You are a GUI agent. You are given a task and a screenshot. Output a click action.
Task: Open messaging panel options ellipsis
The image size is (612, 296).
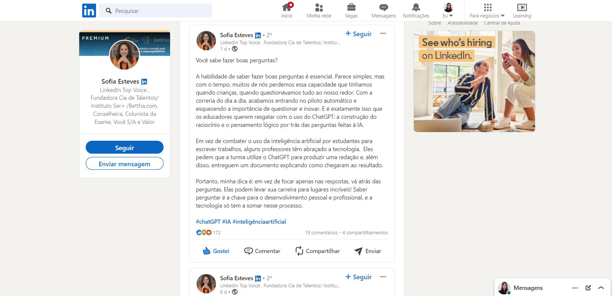click(x=575, y=288)
